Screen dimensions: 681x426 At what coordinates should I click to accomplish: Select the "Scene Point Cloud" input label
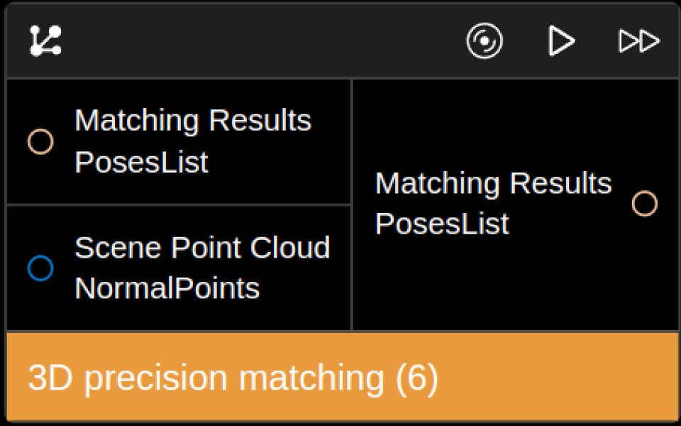tap(202, 248)
